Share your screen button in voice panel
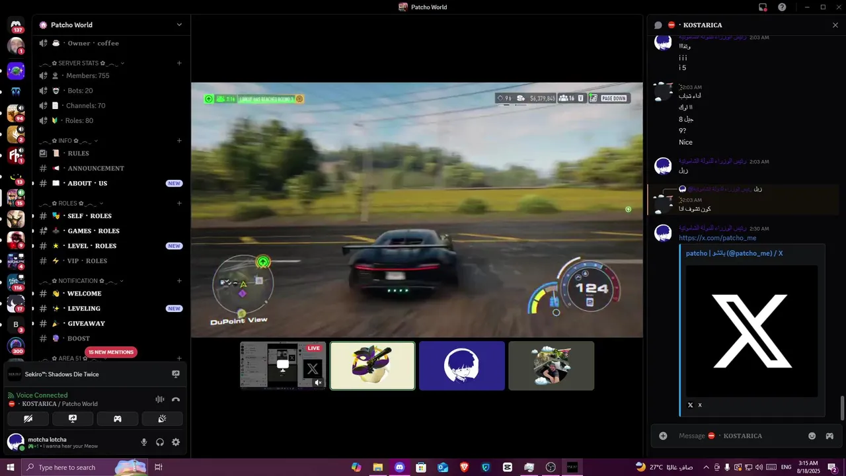 click(x=73, y=418)
